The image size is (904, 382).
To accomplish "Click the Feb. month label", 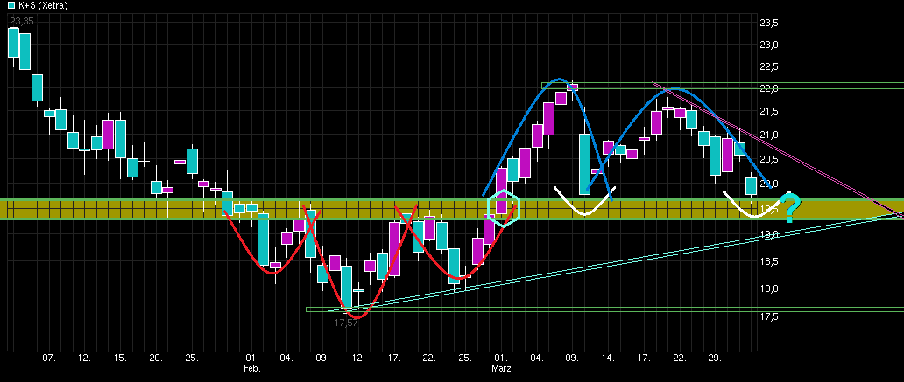I will tap(252, 368).
